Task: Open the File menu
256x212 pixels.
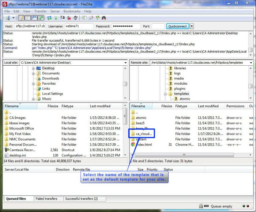Action: 7,11
